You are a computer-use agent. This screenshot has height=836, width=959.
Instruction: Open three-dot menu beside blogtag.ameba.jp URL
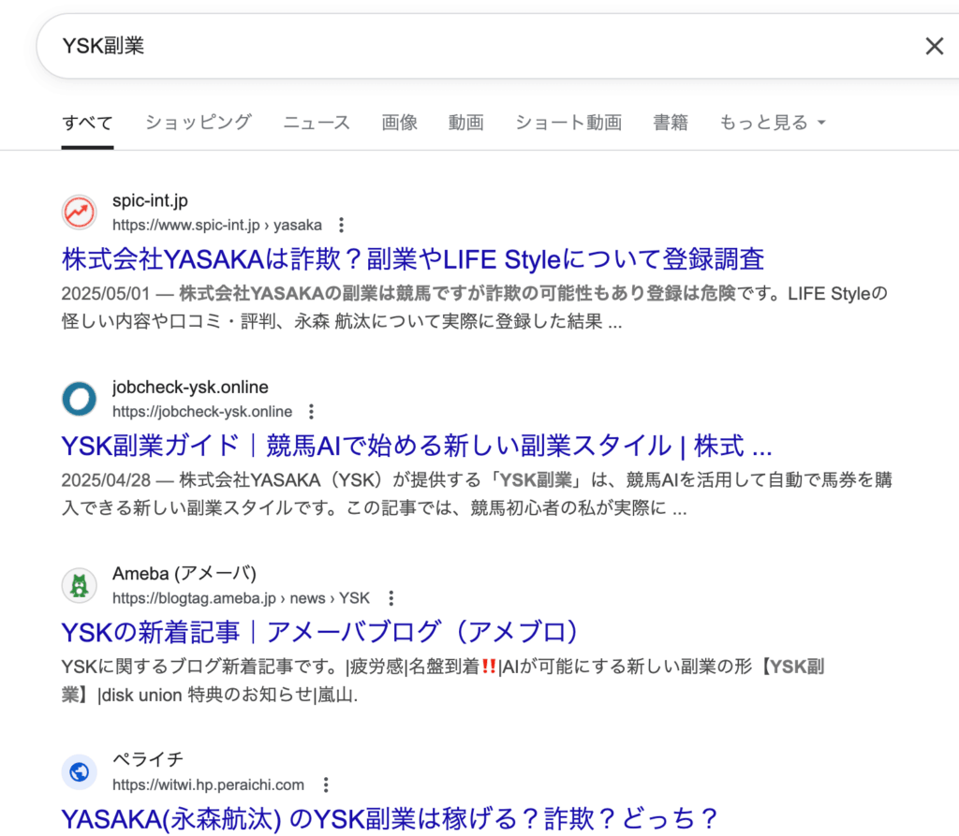click(391, 598)
